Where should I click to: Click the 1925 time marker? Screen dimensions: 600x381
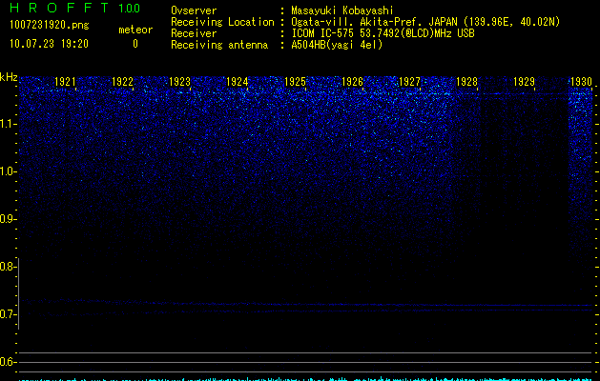[295, 82]
